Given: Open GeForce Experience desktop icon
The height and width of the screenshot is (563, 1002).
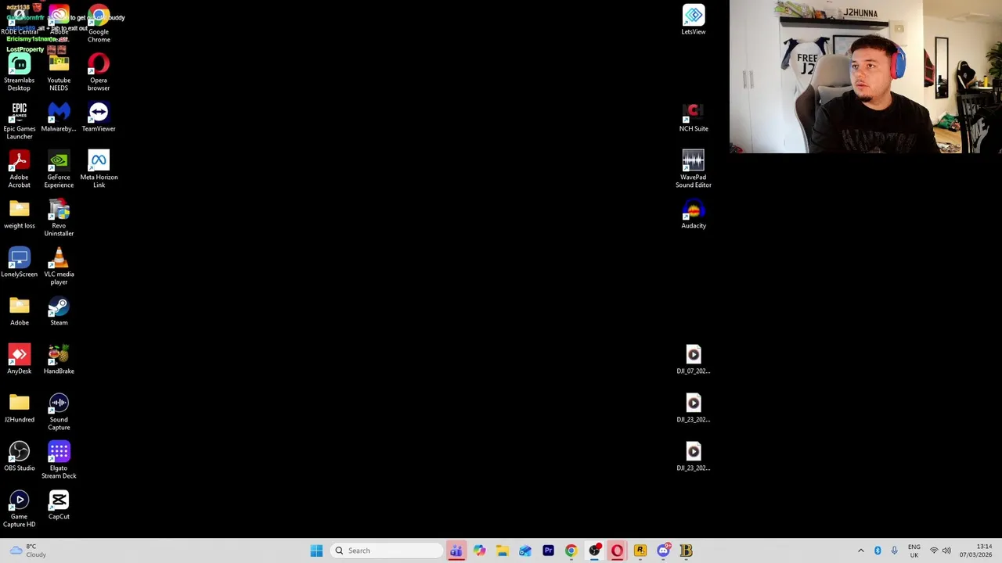Looking at the screenshot, I should pyautogui.click(x=59, y=170).
